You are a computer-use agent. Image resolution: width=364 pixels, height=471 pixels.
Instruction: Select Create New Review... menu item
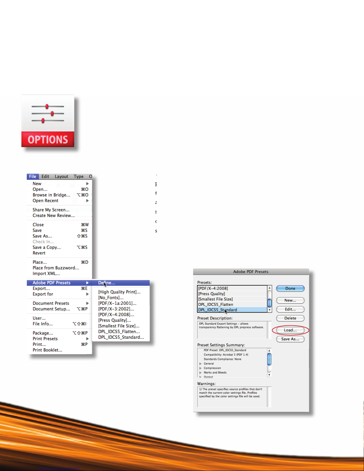tap(59, 215)
